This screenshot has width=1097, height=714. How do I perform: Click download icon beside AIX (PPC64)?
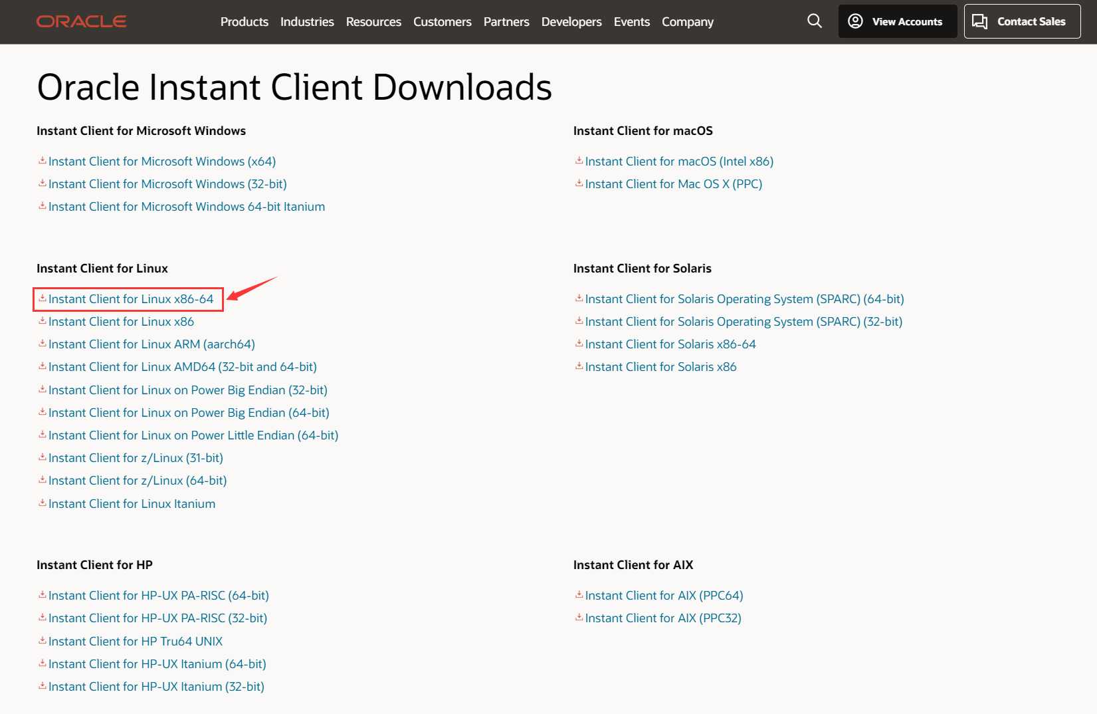579,595
